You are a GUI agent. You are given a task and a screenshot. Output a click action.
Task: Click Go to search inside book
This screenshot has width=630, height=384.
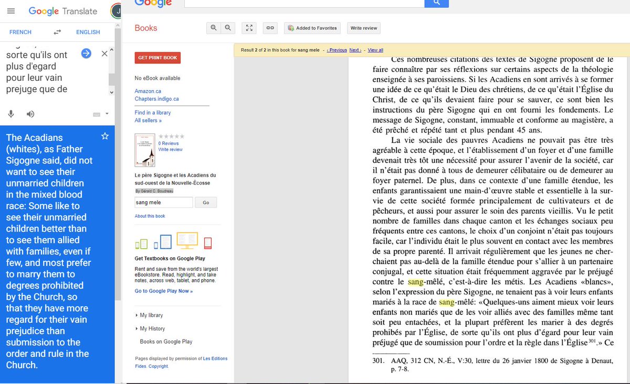click(206, 202)
